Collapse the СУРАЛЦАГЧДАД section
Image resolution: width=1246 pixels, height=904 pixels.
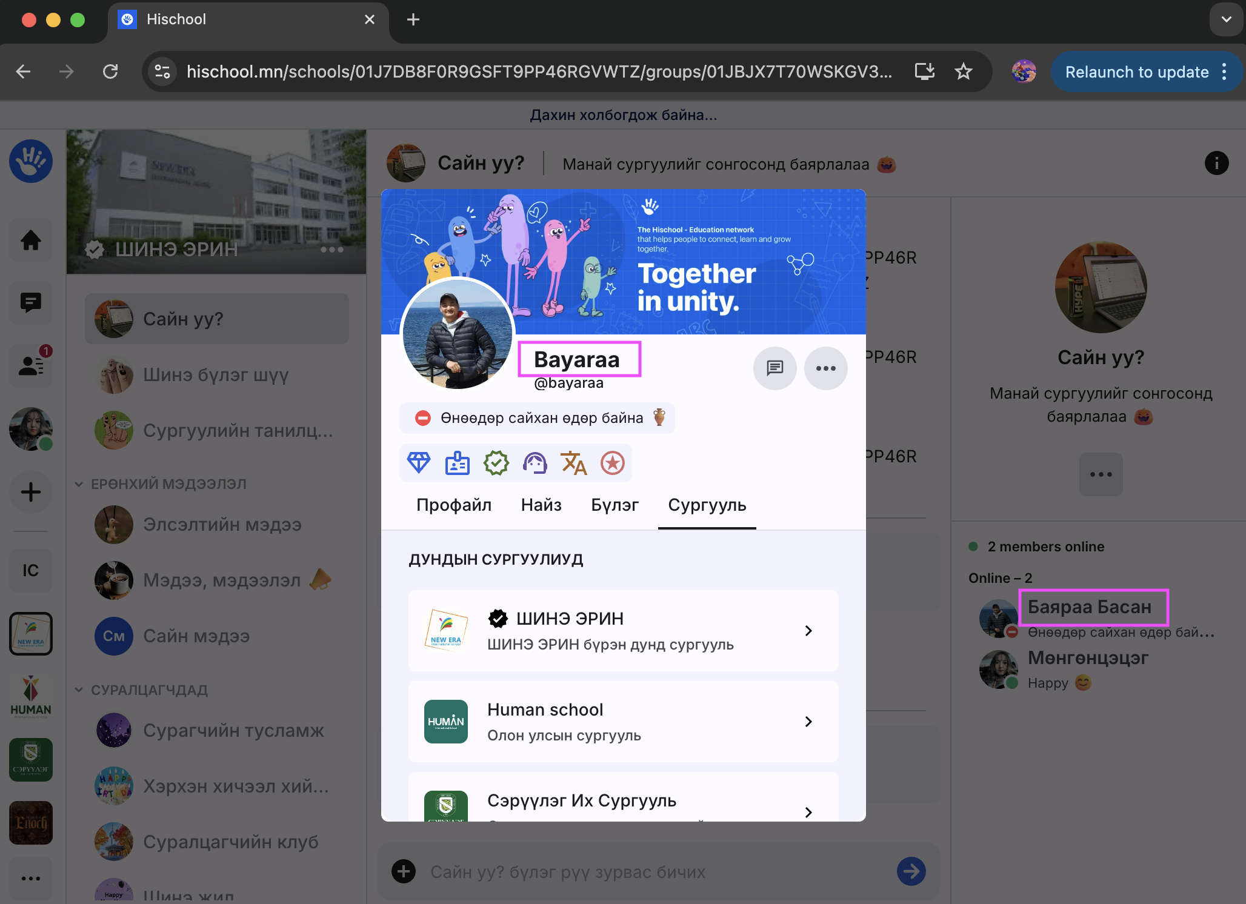coord(79,690)
